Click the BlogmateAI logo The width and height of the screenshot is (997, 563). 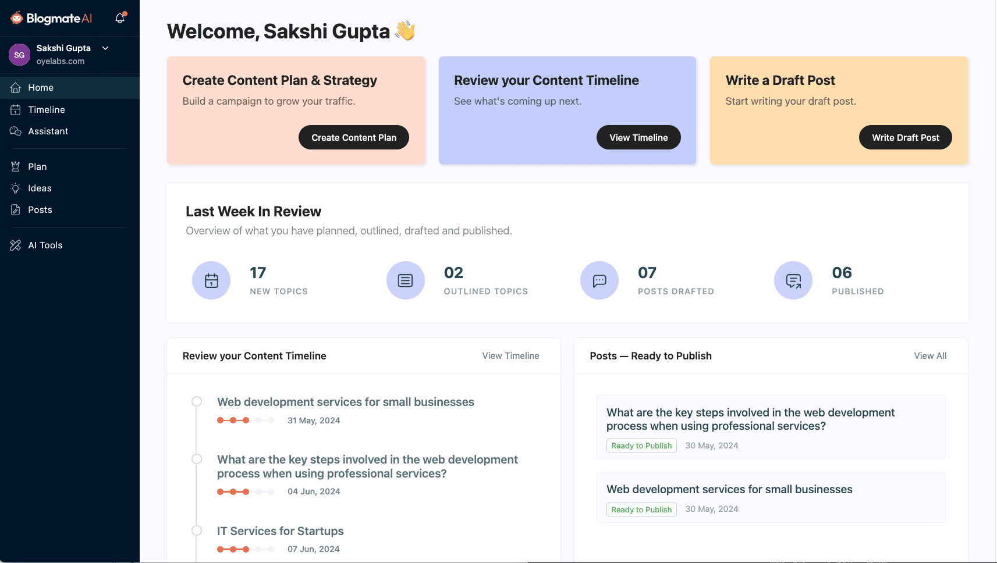click(x=51, y=18)
